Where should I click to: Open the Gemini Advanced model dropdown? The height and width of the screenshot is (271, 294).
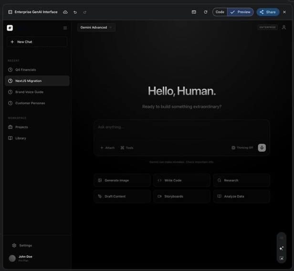click(96, 27)
